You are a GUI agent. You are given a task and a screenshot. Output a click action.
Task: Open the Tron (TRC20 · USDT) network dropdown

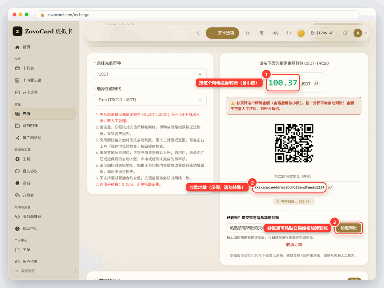click(150, 100)
